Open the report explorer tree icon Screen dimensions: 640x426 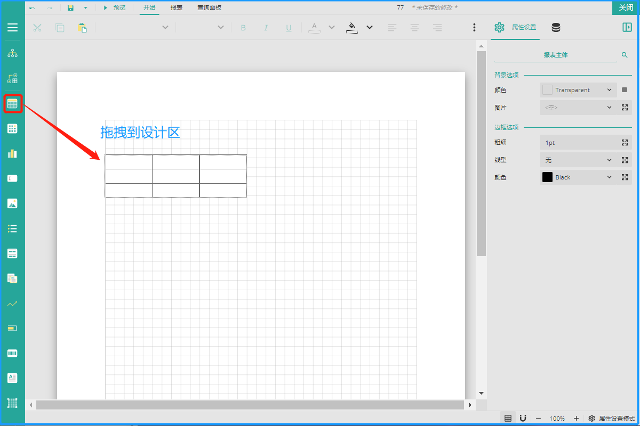tap(12, 54)
